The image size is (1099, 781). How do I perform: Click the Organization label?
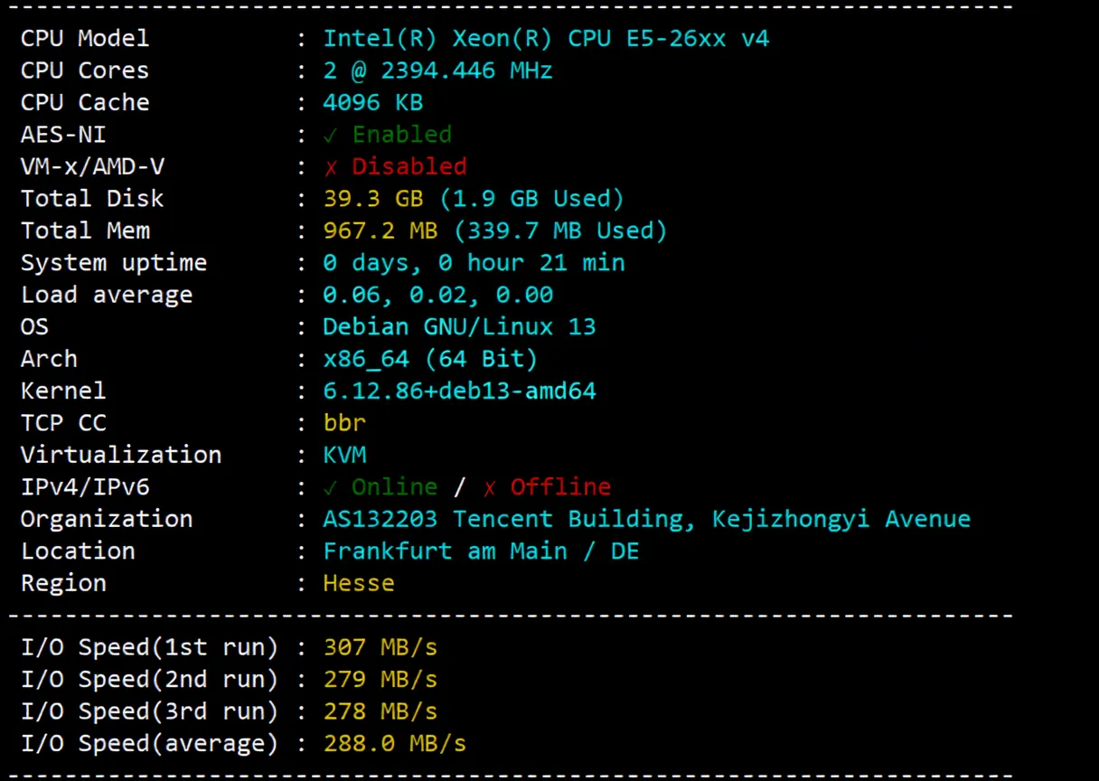click(x=107, y=519)
